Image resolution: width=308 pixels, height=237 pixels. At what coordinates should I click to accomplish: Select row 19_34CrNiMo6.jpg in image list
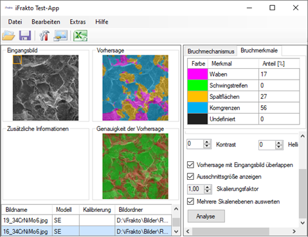[87, 220]
